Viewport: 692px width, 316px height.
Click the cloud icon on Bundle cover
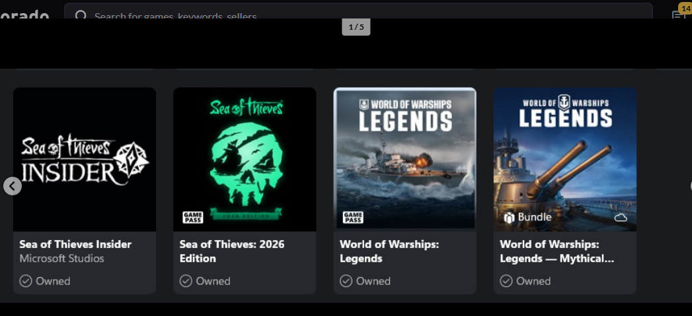pos(621,217)
